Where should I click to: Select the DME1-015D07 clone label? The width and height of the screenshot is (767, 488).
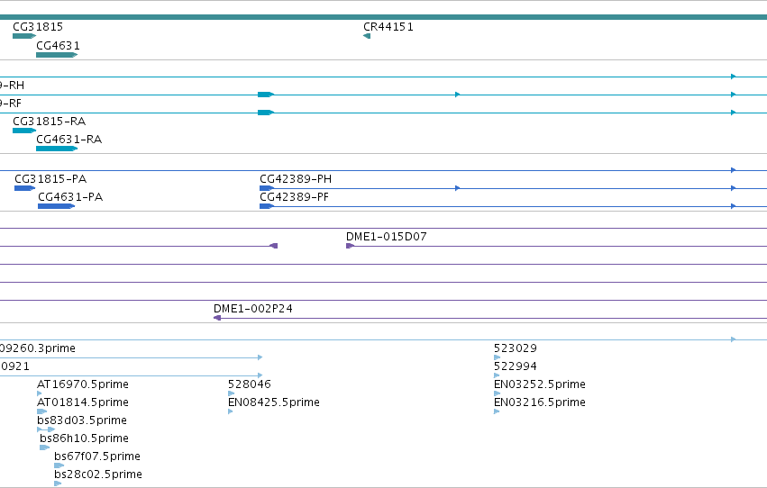tap(387, 237)
